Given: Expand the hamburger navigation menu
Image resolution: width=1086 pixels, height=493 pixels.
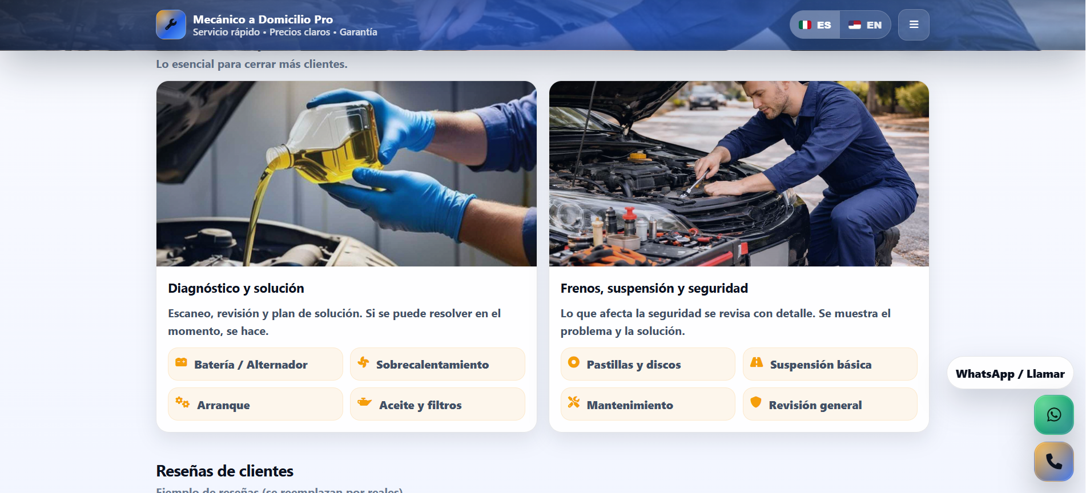Looking at the screenshot, I should pyautogui.click(x=914, y=25).
